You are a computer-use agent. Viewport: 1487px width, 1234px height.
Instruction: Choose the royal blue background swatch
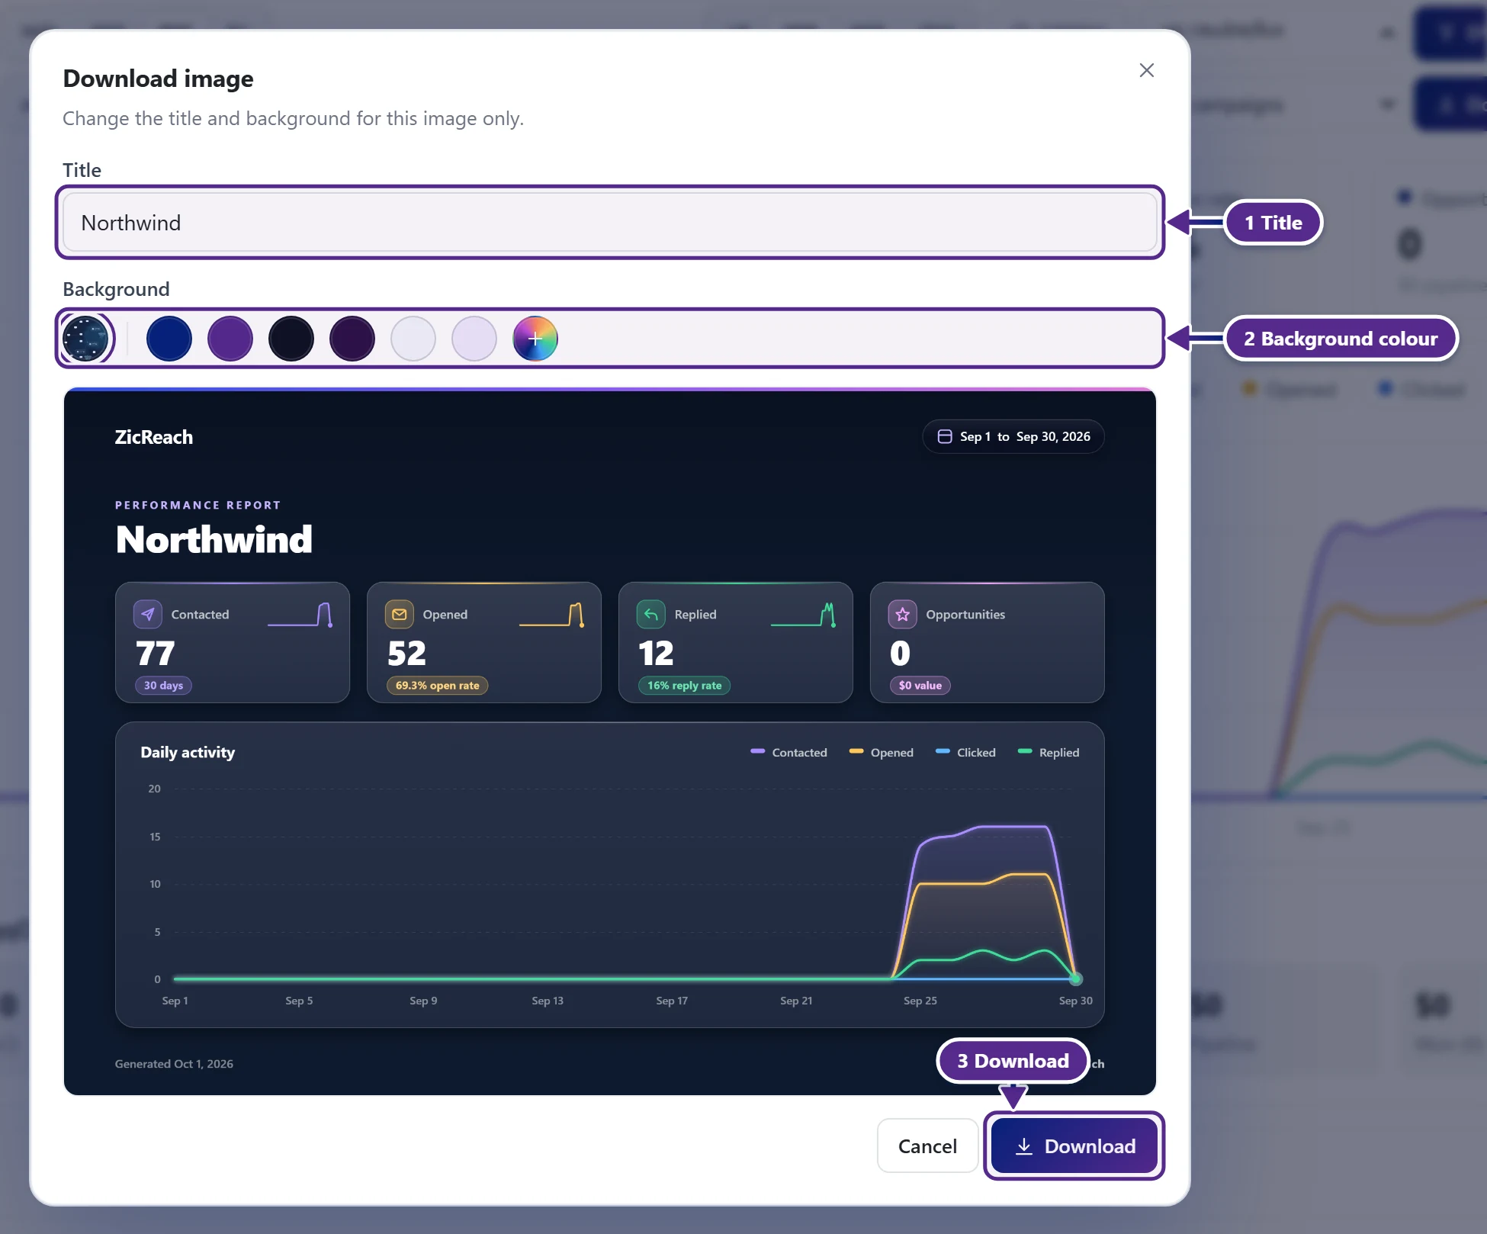point(169,339)
